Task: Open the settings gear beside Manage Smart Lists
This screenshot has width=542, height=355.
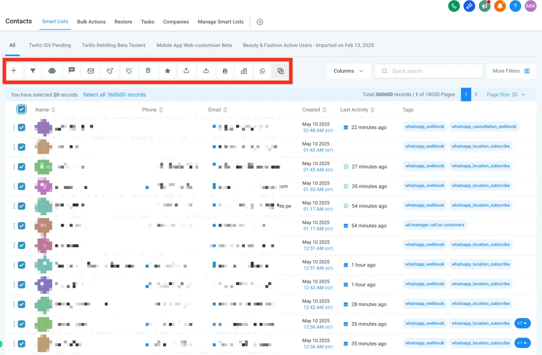Action: tap(260, 22)
